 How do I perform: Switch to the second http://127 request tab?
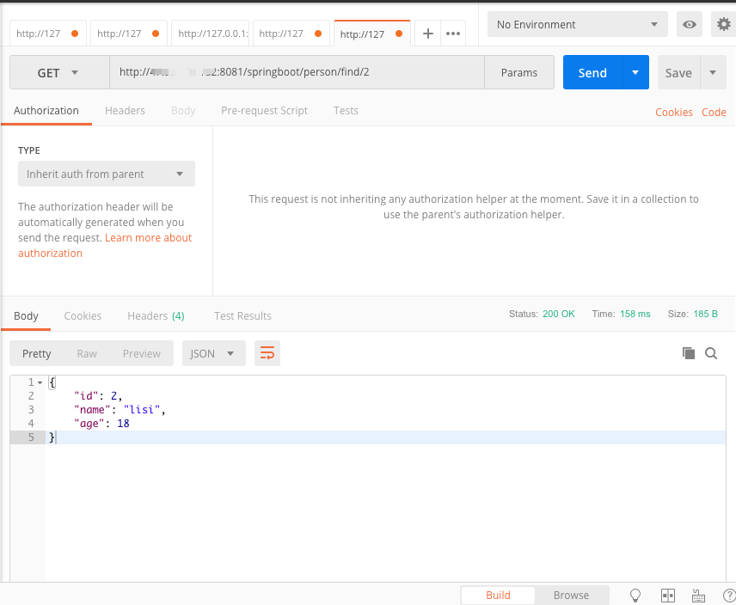129,34
